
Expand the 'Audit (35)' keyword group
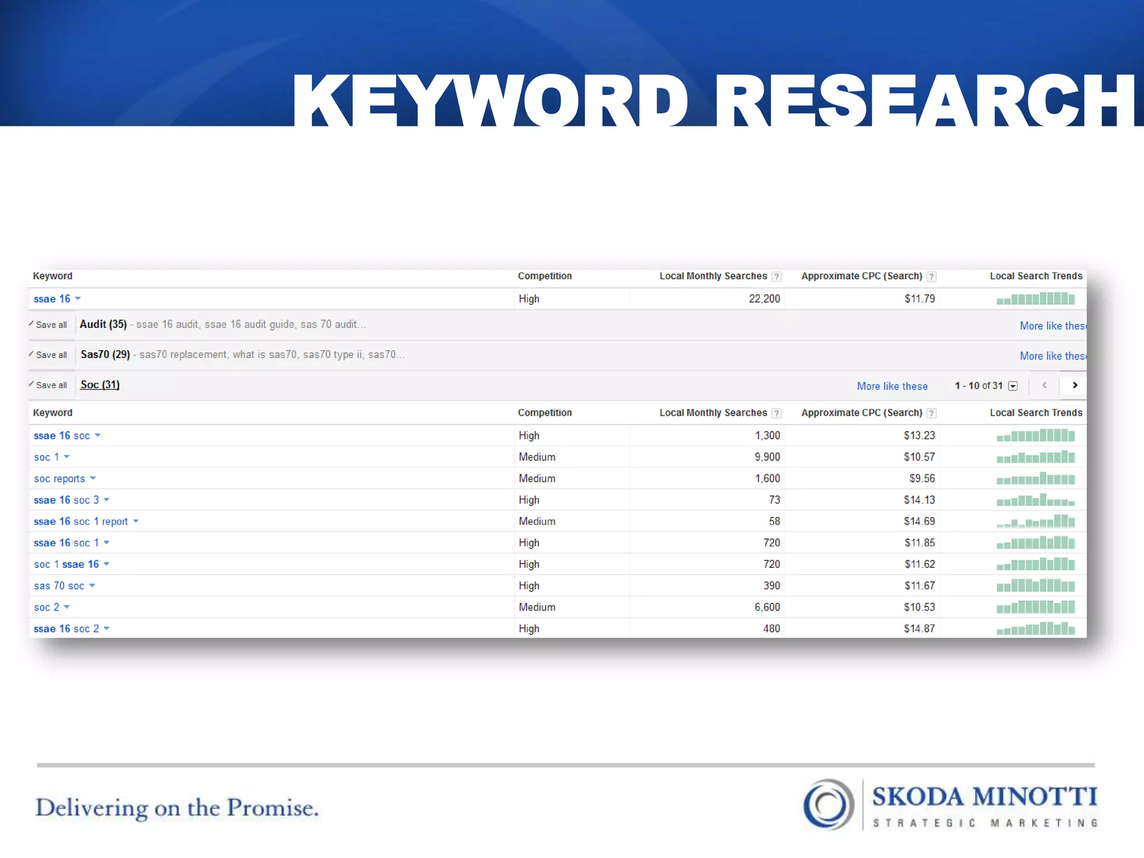tap(103, 325)
